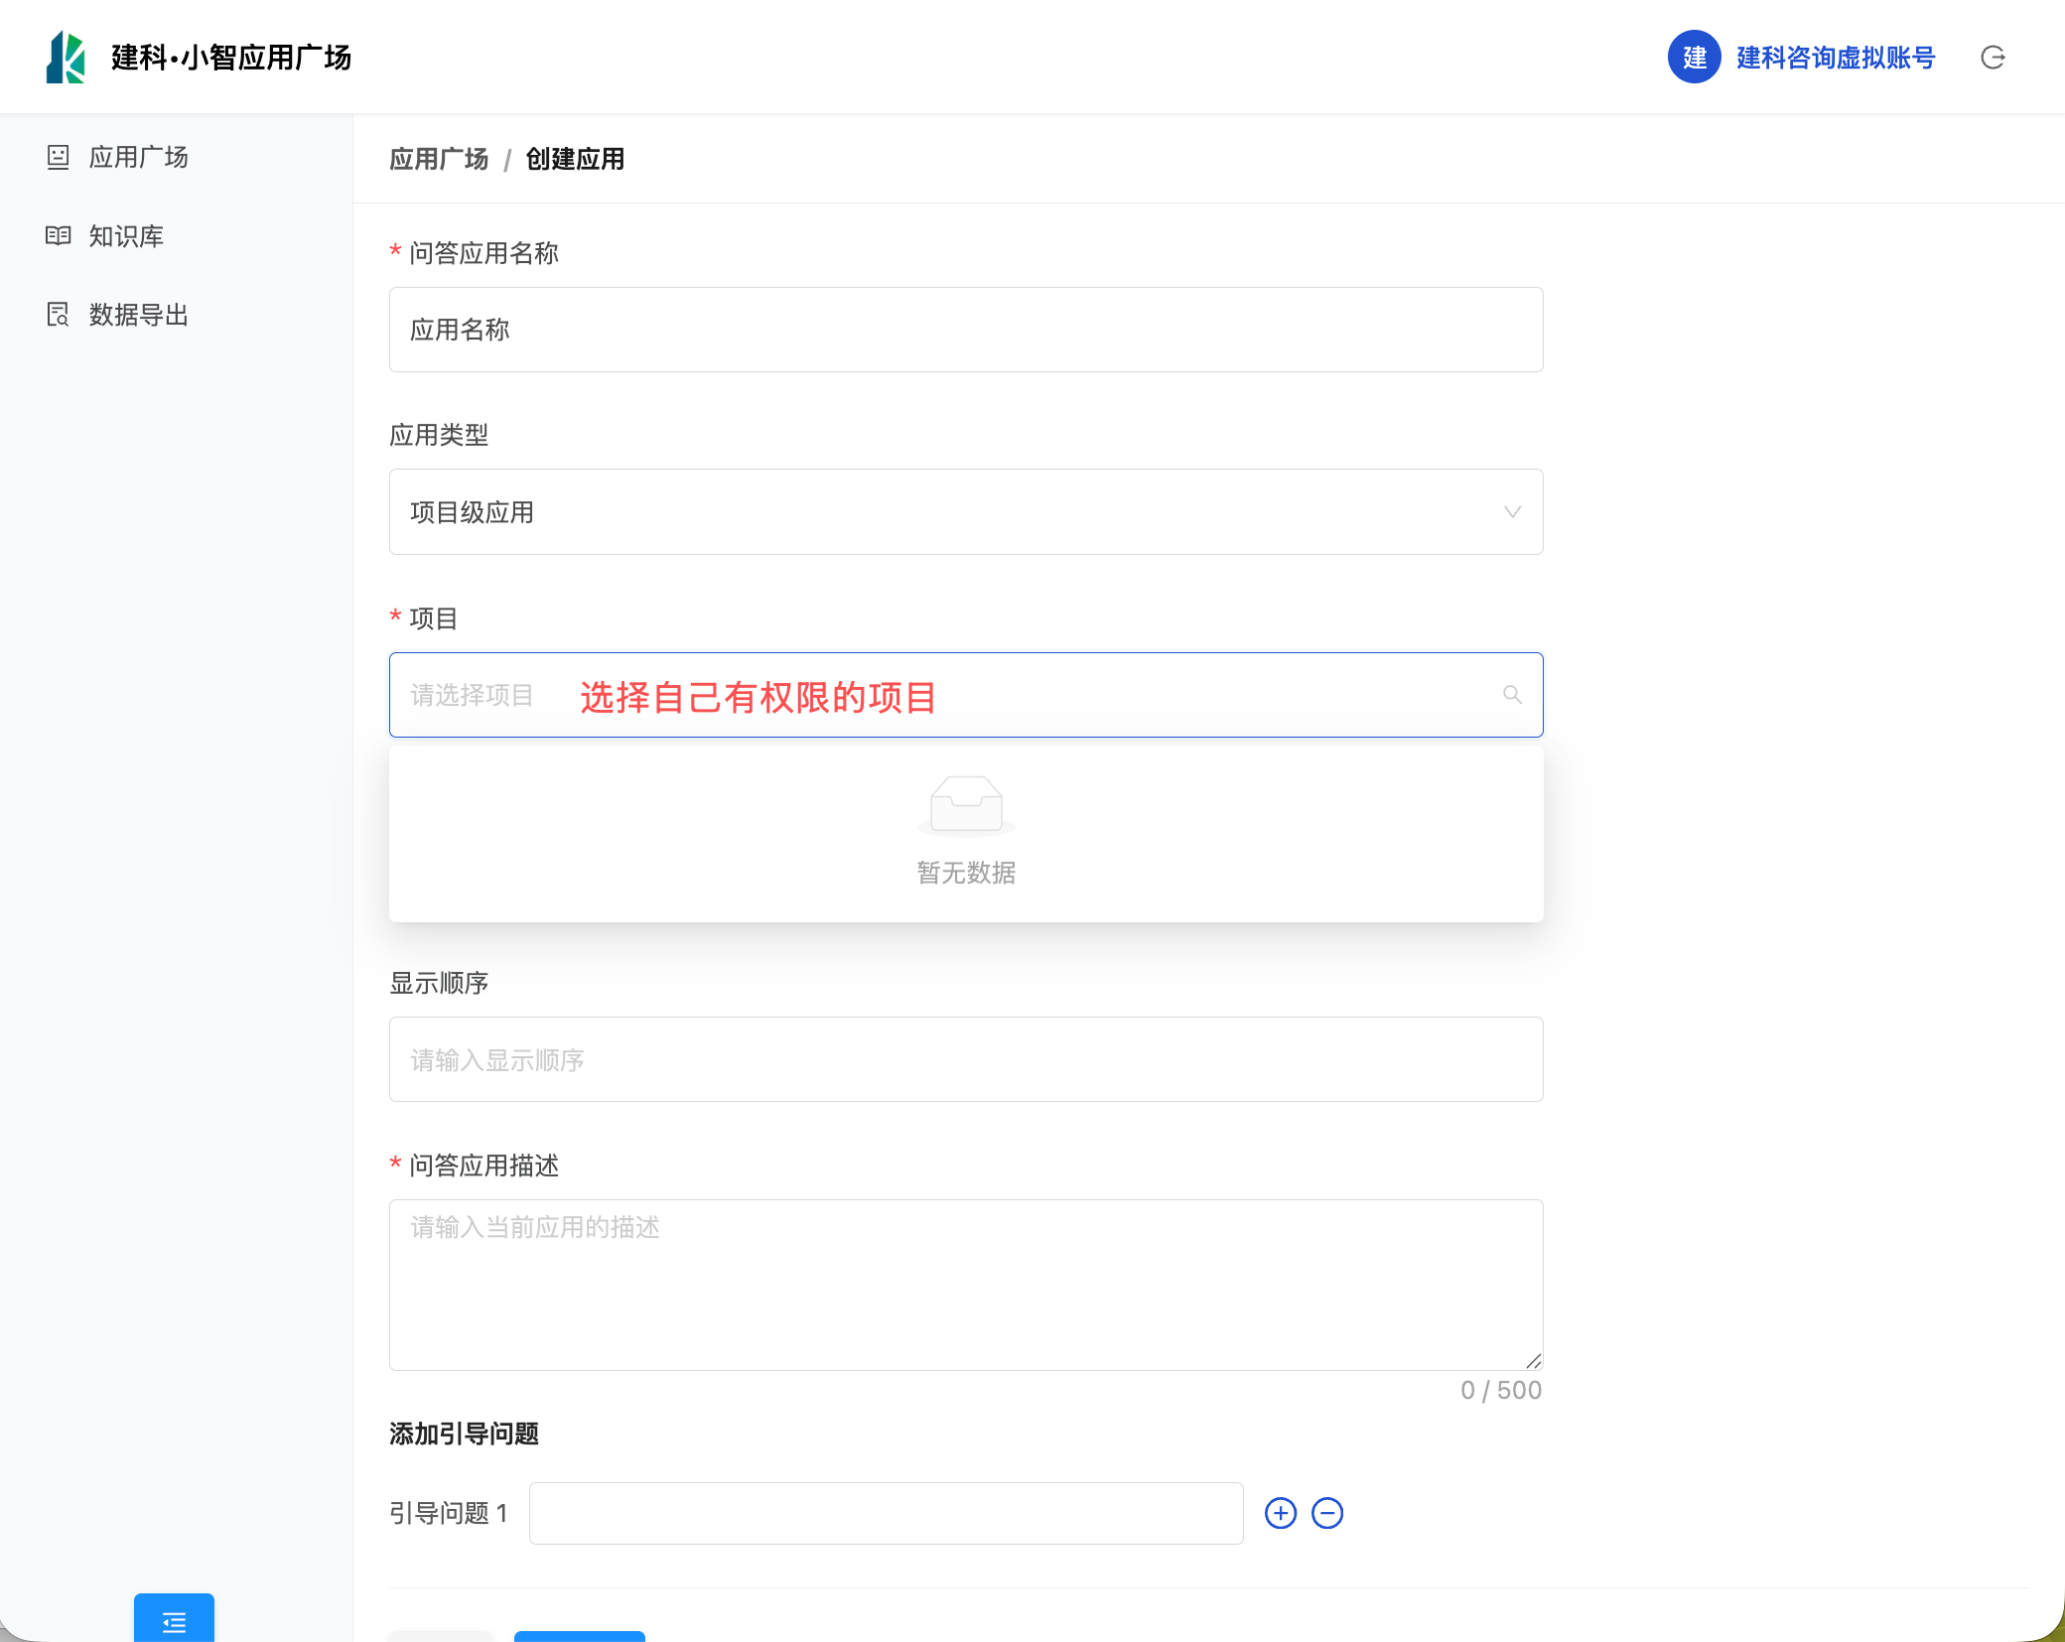Add a guide question with plus icon
This screenshot has width=2065, height=1642.
(x=1281, y=1513)
